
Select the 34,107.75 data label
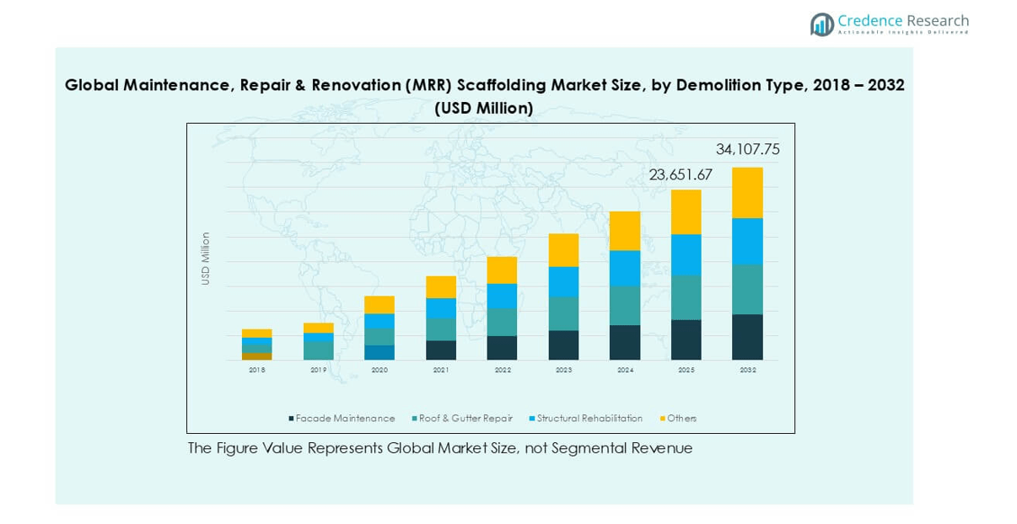747,150
